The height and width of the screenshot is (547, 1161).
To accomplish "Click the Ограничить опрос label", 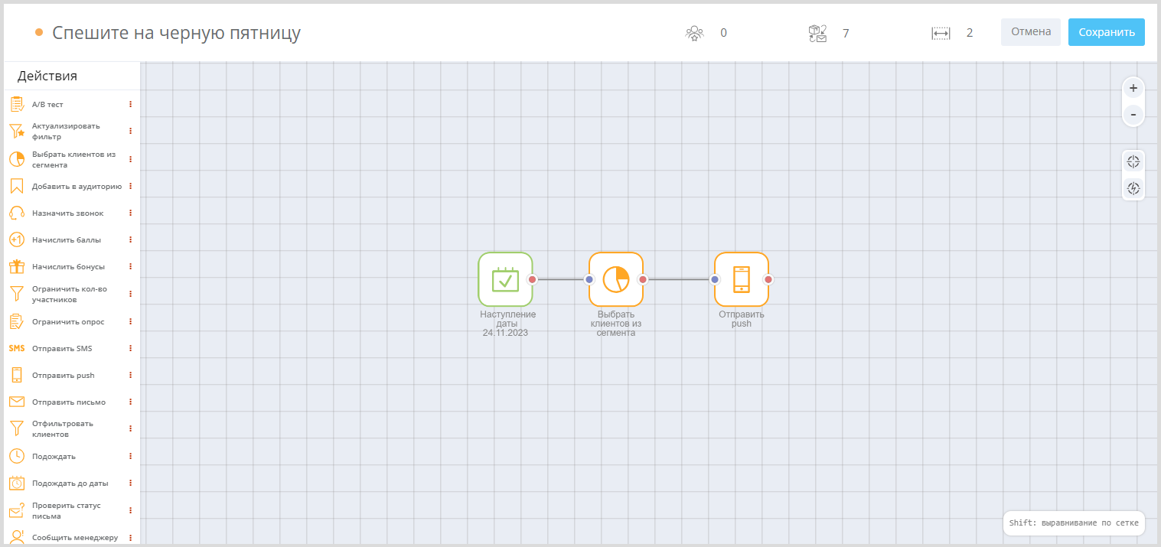I will point(68,321).
